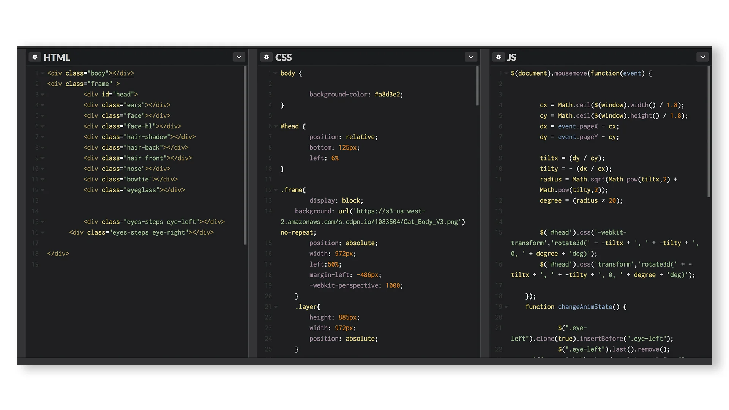Expand the JS panel options chevron
The height and width of the screenshot is (410, 729).
coord(703,57)
